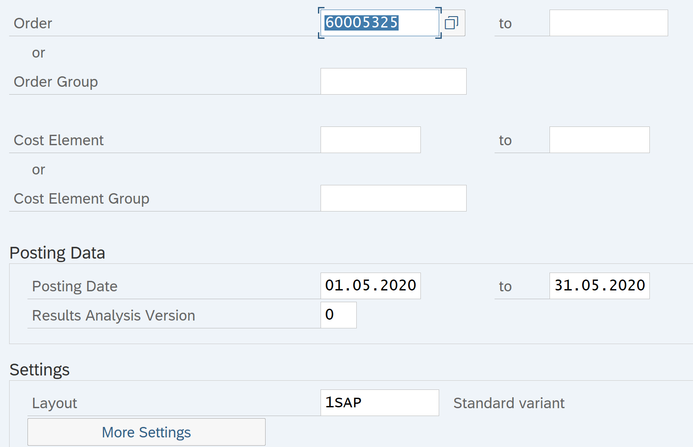Image resolution: width=693 pixels, height=447 pixels.
Task: Select the Cost Element upper limit field
Action: (x=599, y=140)
